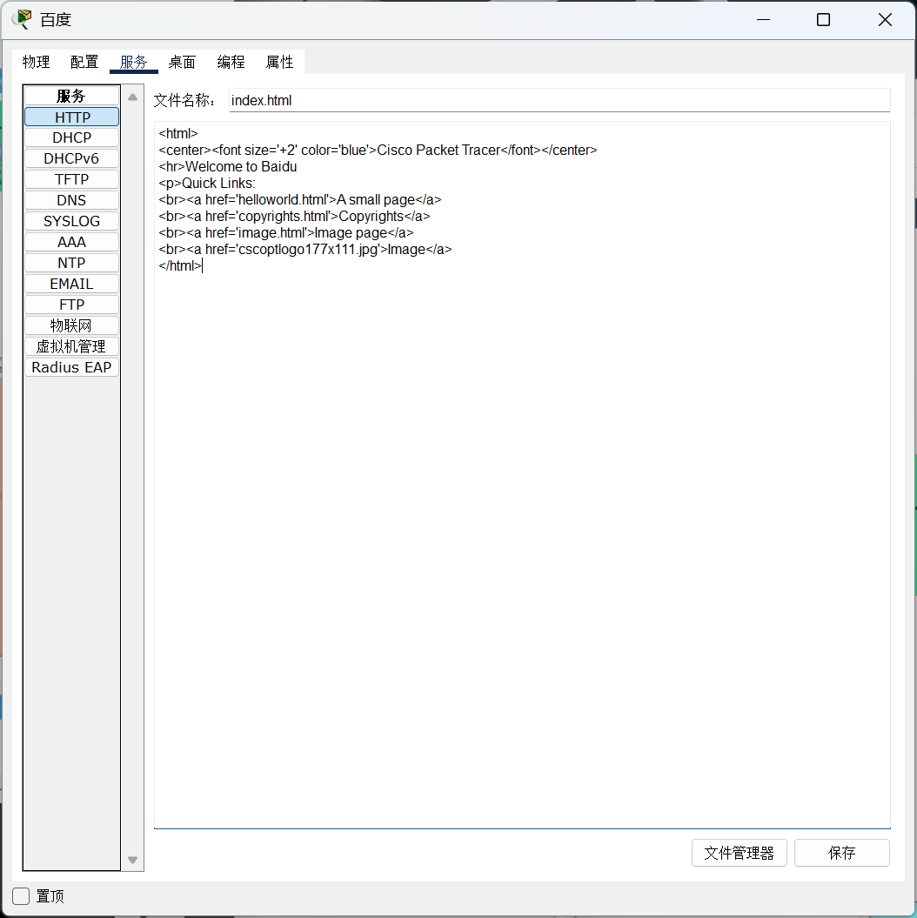Select the 服务 tab
The width and height of the screenshot is (917, 918).
point(133,62)
